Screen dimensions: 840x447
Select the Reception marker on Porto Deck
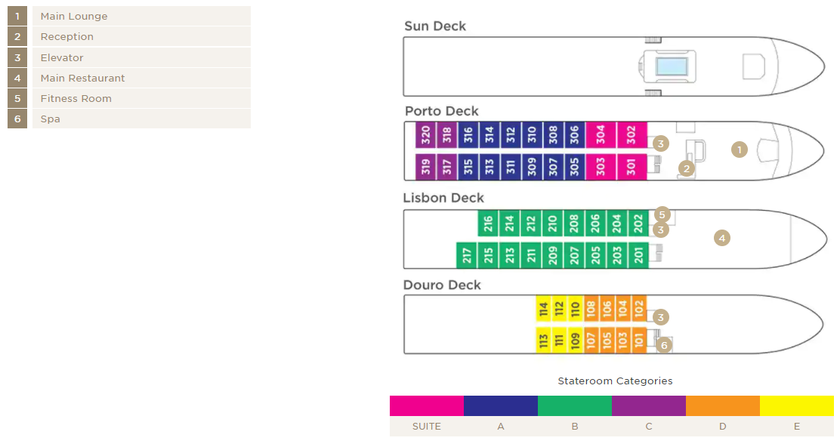(686, 169)
